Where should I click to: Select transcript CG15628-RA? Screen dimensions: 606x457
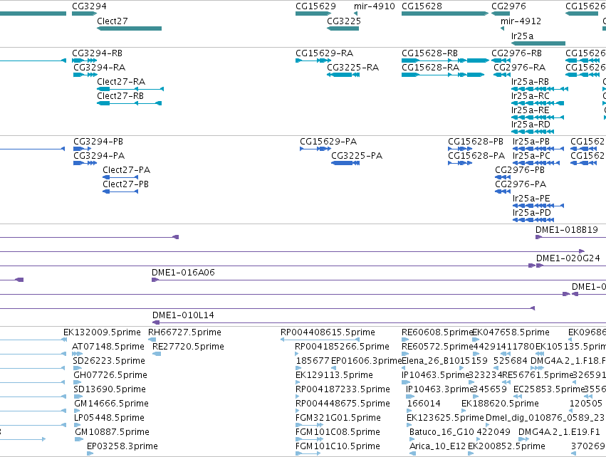[x=443, y=75]
